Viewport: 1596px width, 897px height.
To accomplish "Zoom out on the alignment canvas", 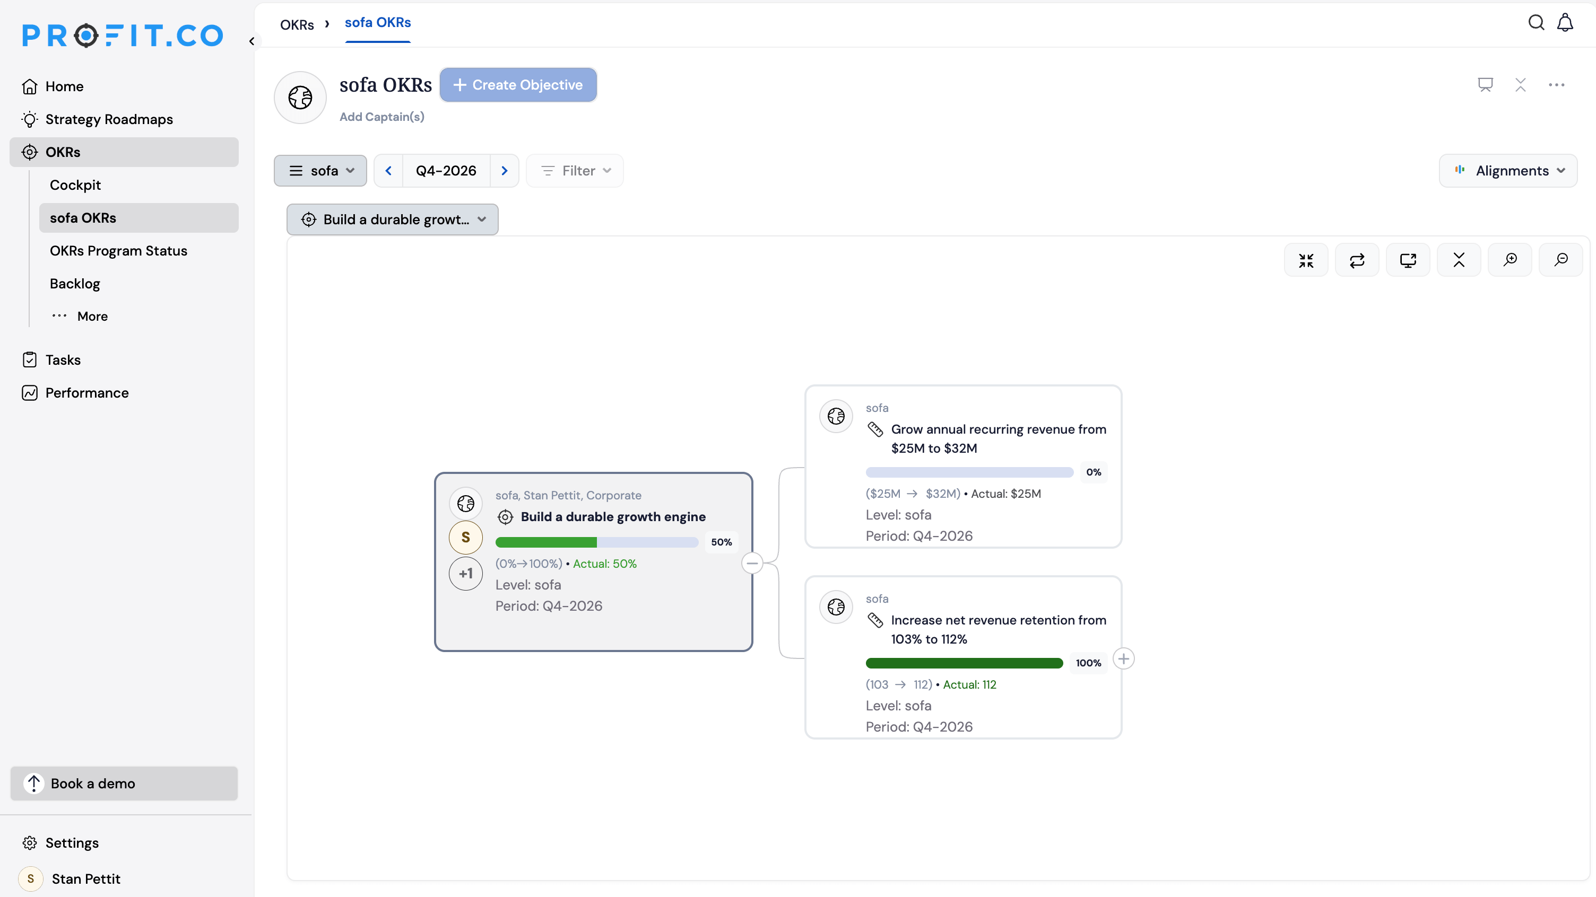I will click(1560, 260).
